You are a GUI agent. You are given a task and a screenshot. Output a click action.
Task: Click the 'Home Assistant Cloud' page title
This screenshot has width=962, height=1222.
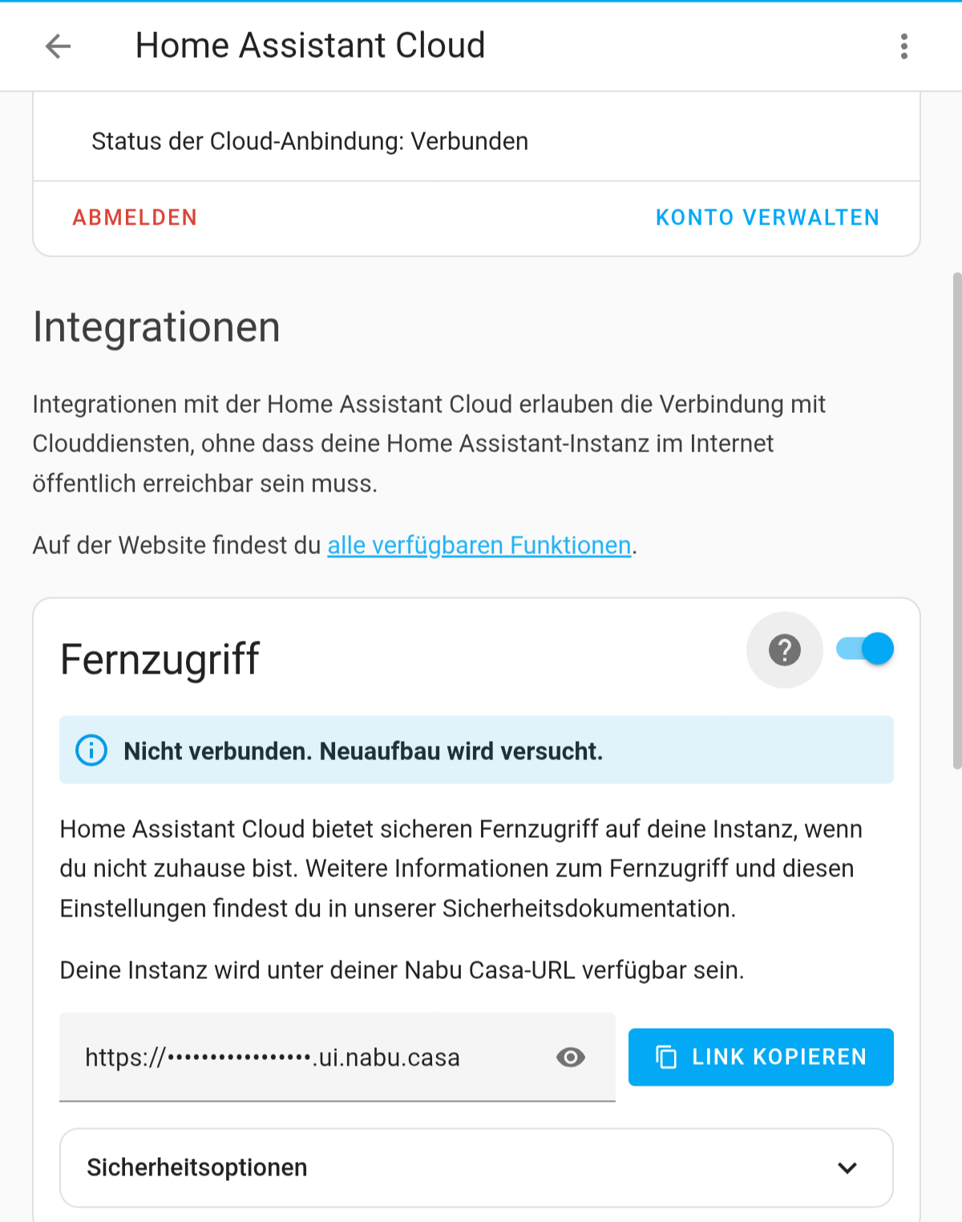click(x=310, y=46)
